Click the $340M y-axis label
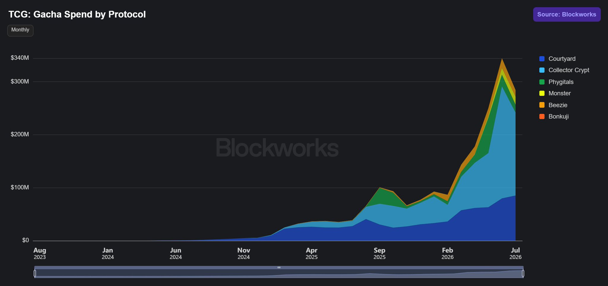 20,58
